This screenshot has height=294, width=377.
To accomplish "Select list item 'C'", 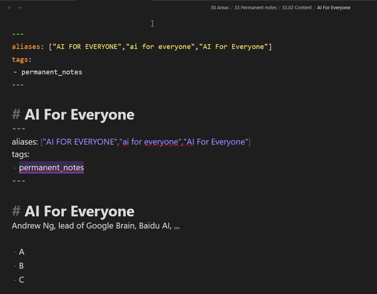I will tap(22, 280).
